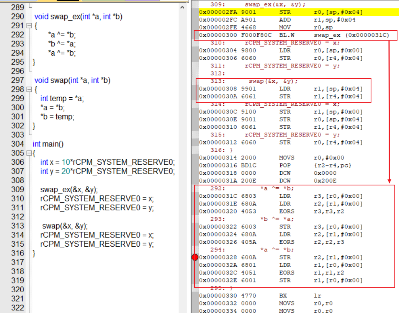This screenshot has height=313, width=399.
Task: Remove the breakpoint at address 0x00000328
Action: tap(195, 257)
